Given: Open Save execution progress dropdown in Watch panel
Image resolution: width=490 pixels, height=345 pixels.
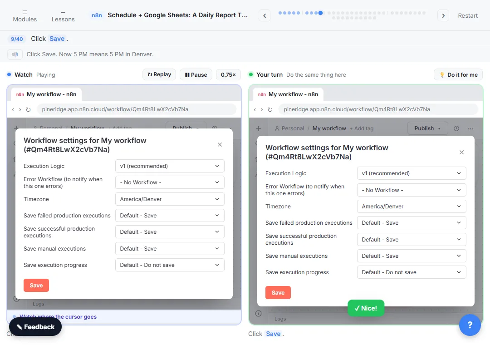Looking at the screenshot, I should coord(170,265).
